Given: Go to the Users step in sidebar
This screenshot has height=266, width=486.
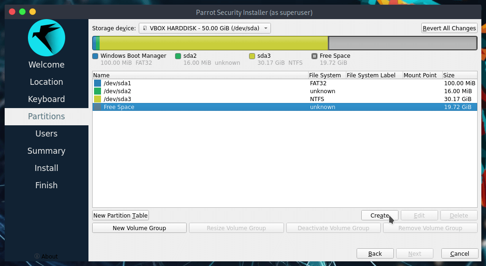Looking at the screenshot, I should (46, 134).
